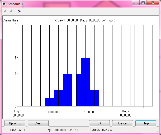Click the blue bar at 08:00 slot

[56, 98]
